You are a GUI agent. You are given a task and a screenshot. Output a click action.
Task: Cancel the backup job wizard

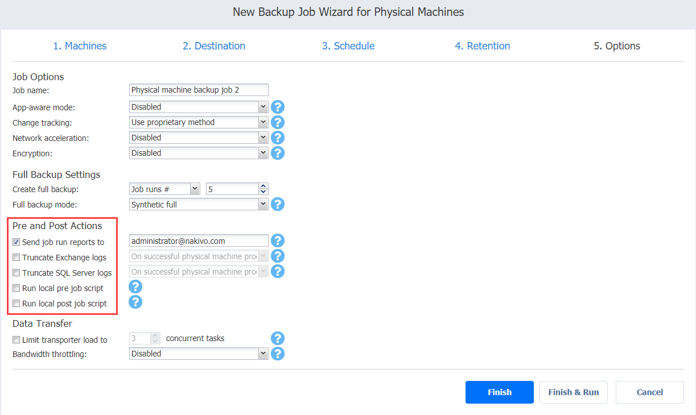tap(650, 392)
